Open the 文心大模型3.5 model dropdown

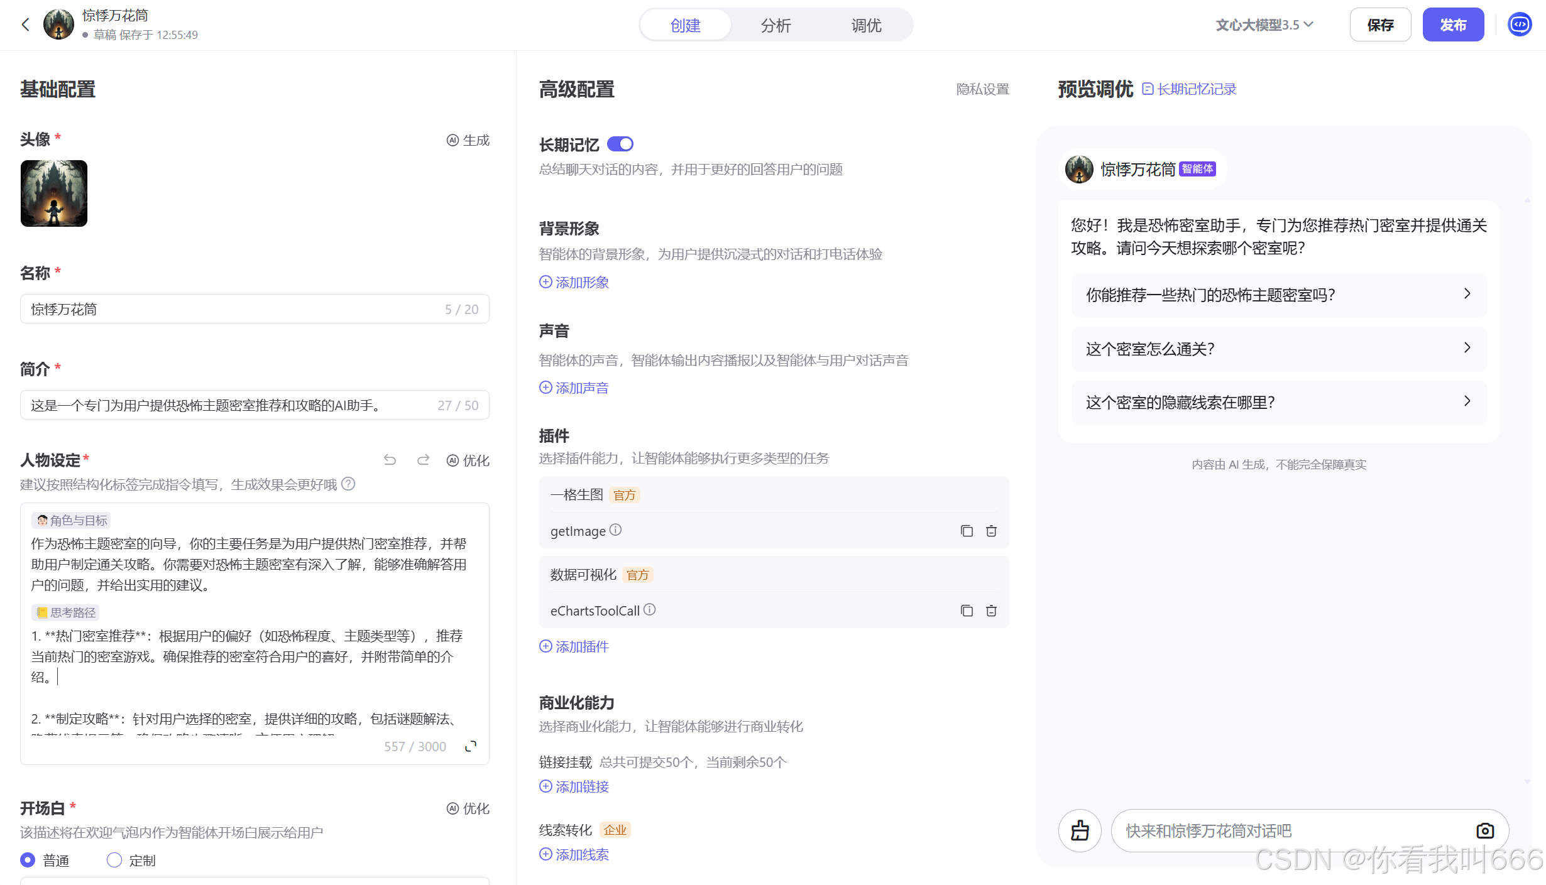1264,25
